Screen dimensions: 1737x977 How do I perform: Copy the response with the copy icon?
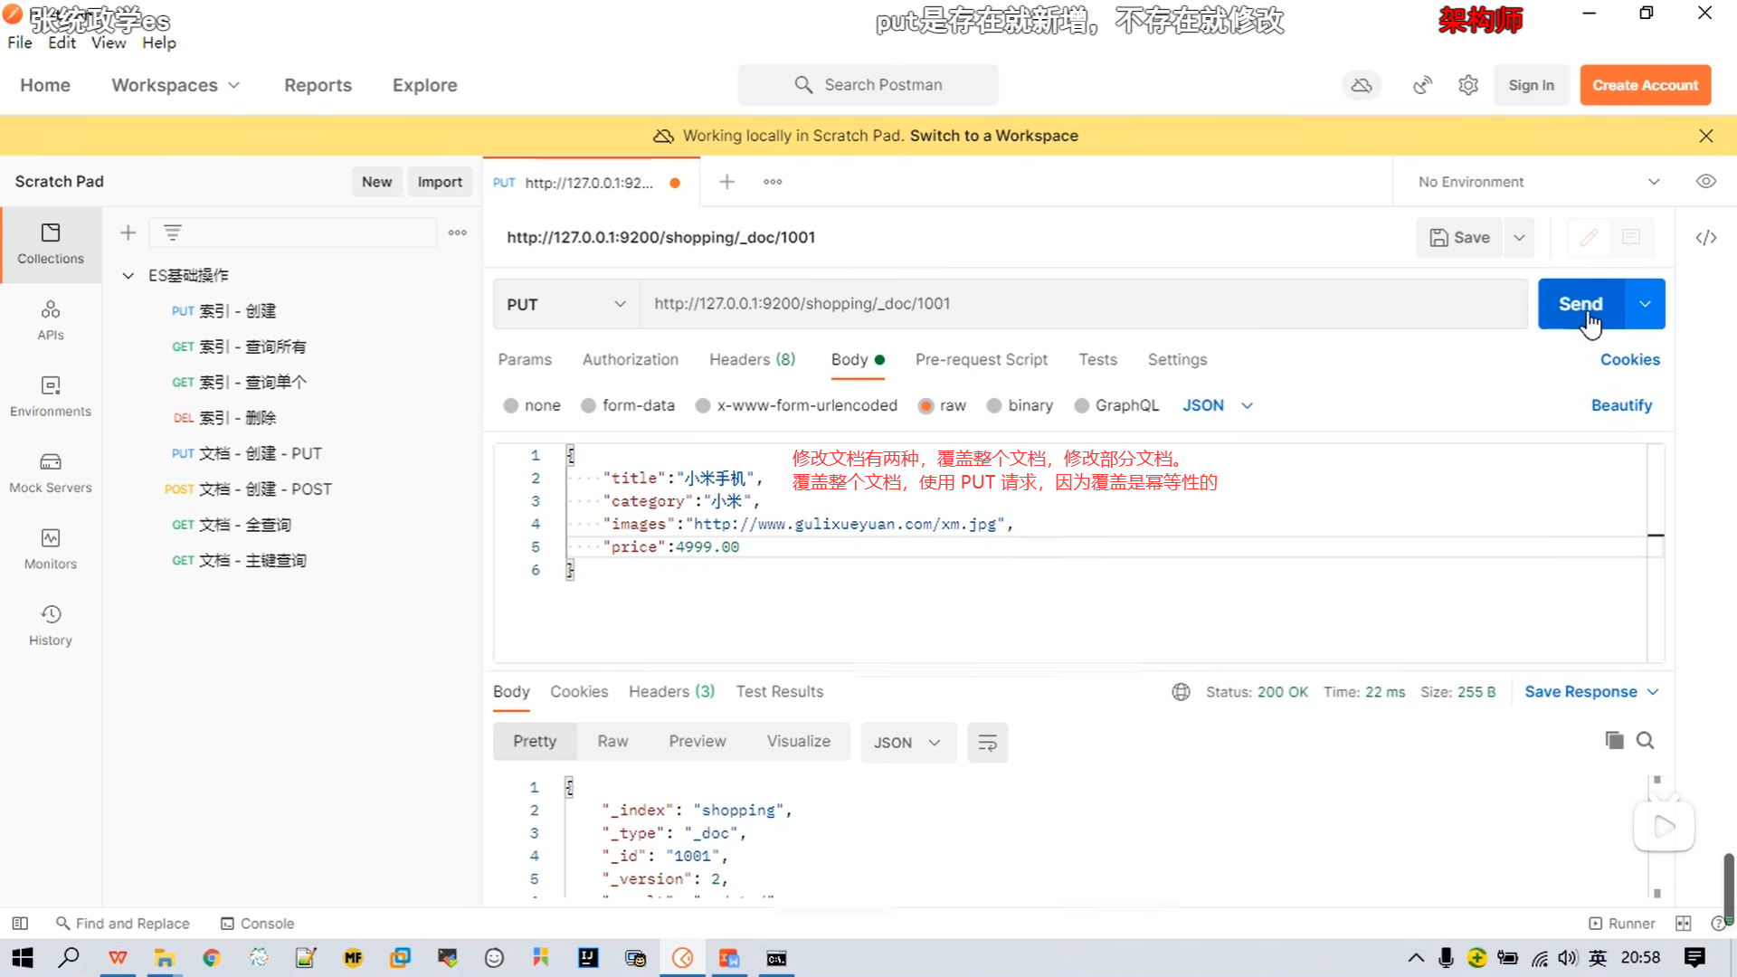click(x=1614, y=741)
